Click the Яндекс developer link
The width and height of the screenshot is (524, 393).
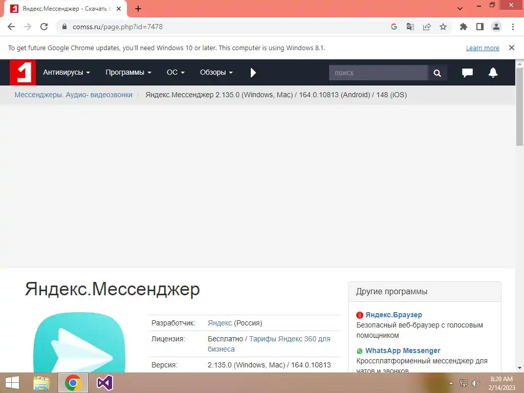pos(220,323)
